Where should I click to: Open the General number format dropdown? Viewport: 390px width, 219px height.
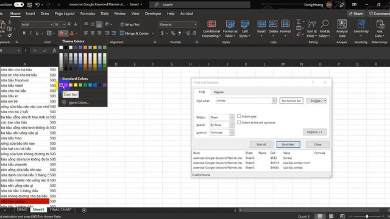tap(195, 24)
